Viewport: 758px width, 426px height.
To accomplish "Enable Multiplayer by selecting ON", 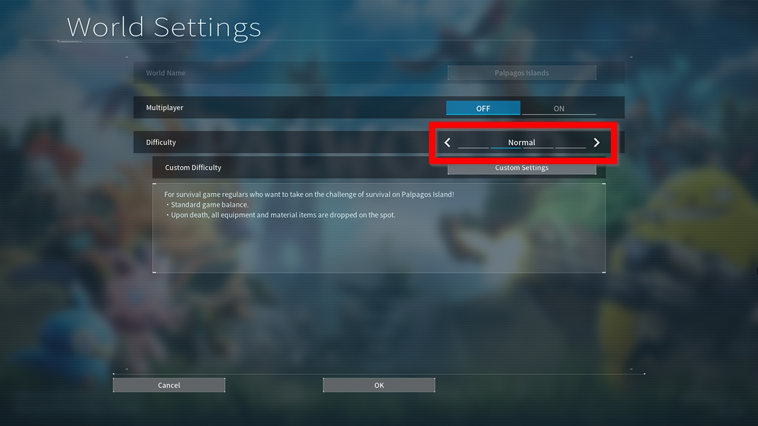I will point(559,107).
